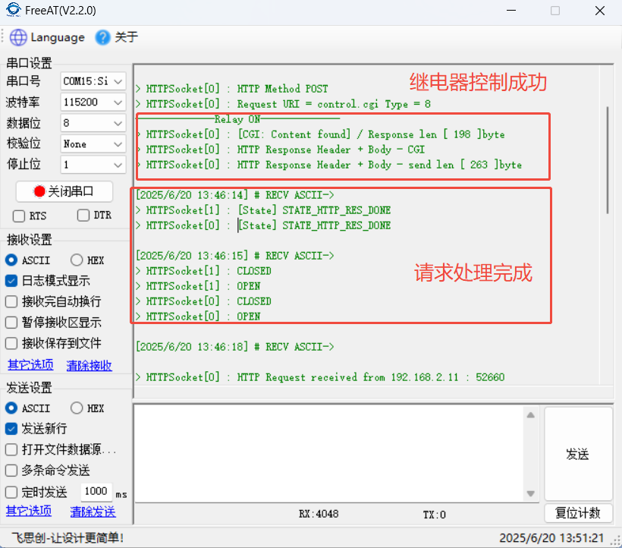The image size is (622, 548).
Task: Click the 发送 send button
Action: [x=577, y=454]
